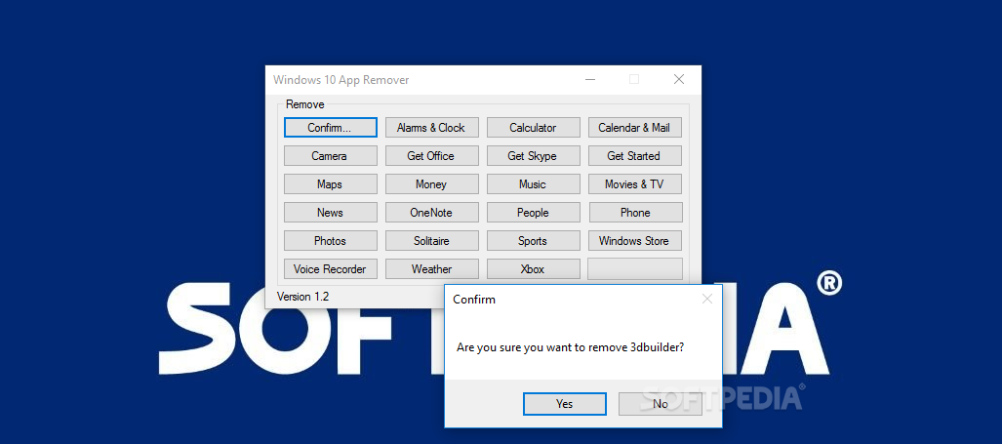Close the Windows 10 App Remover window
Screen dimensions: 1002x444
[679, 80]
